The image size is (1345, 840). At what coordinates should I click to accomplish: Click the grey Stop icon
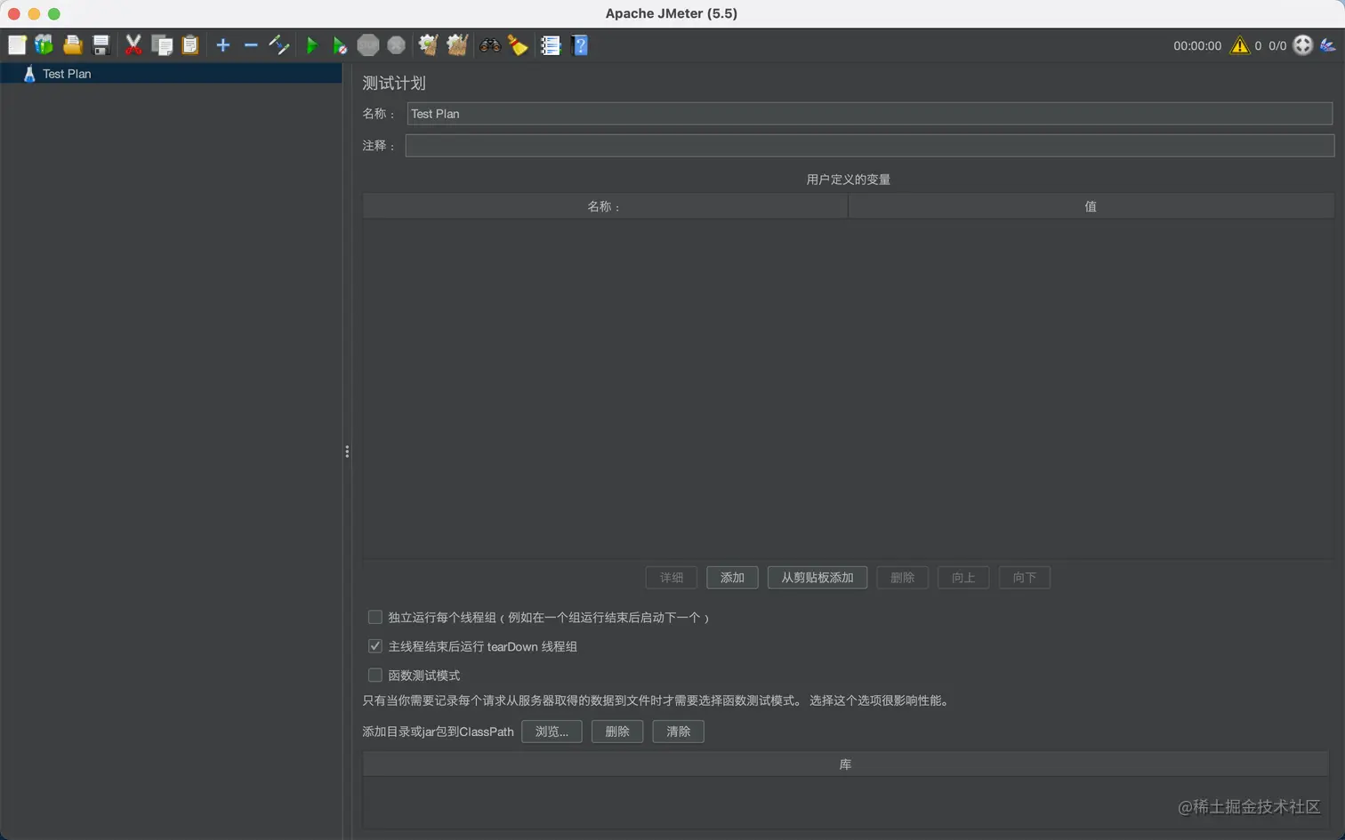point(368,45)
